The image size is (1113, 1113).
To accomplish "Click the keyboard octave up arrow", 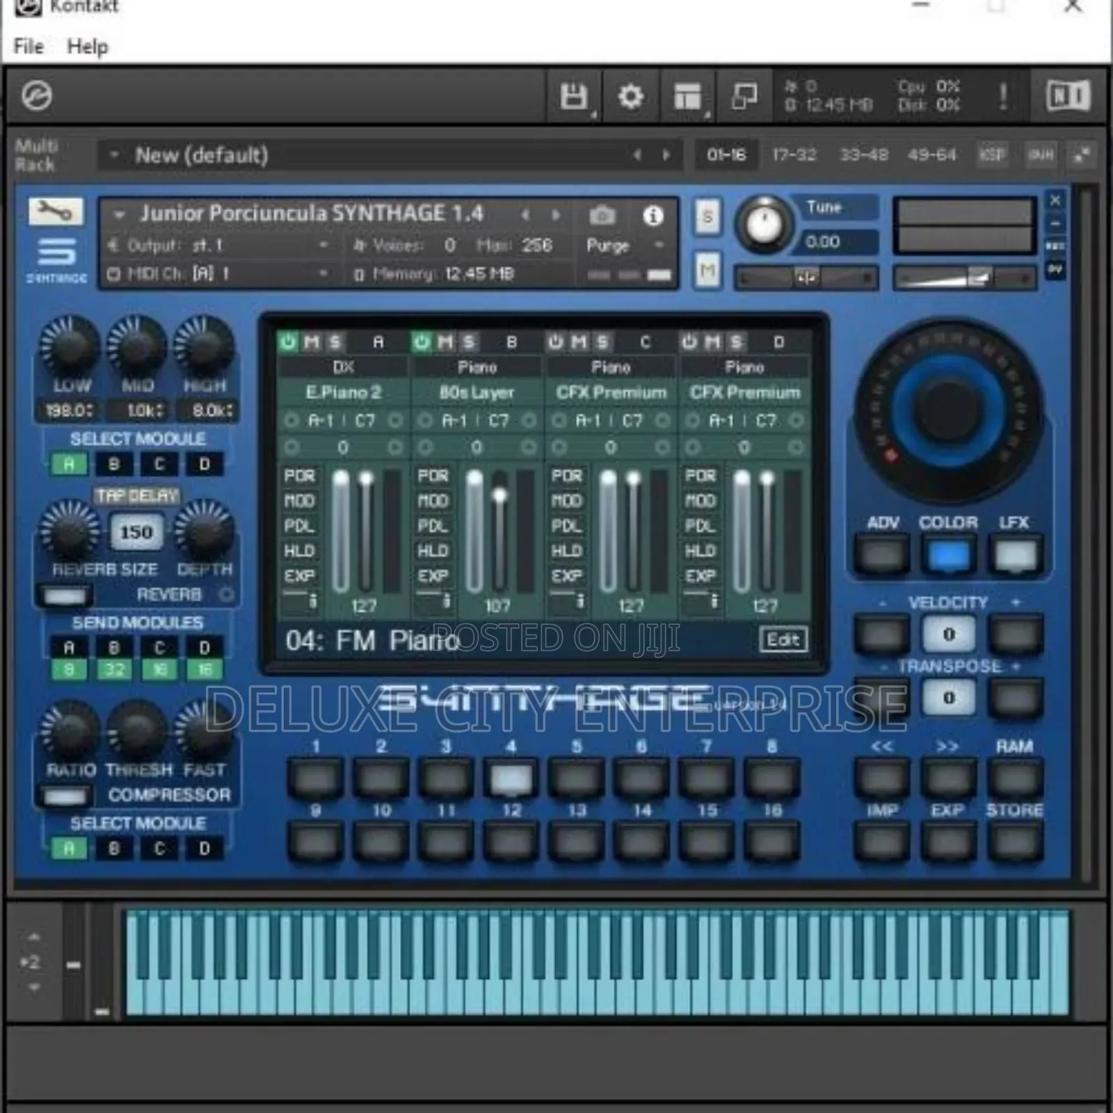I will [33, 937].
